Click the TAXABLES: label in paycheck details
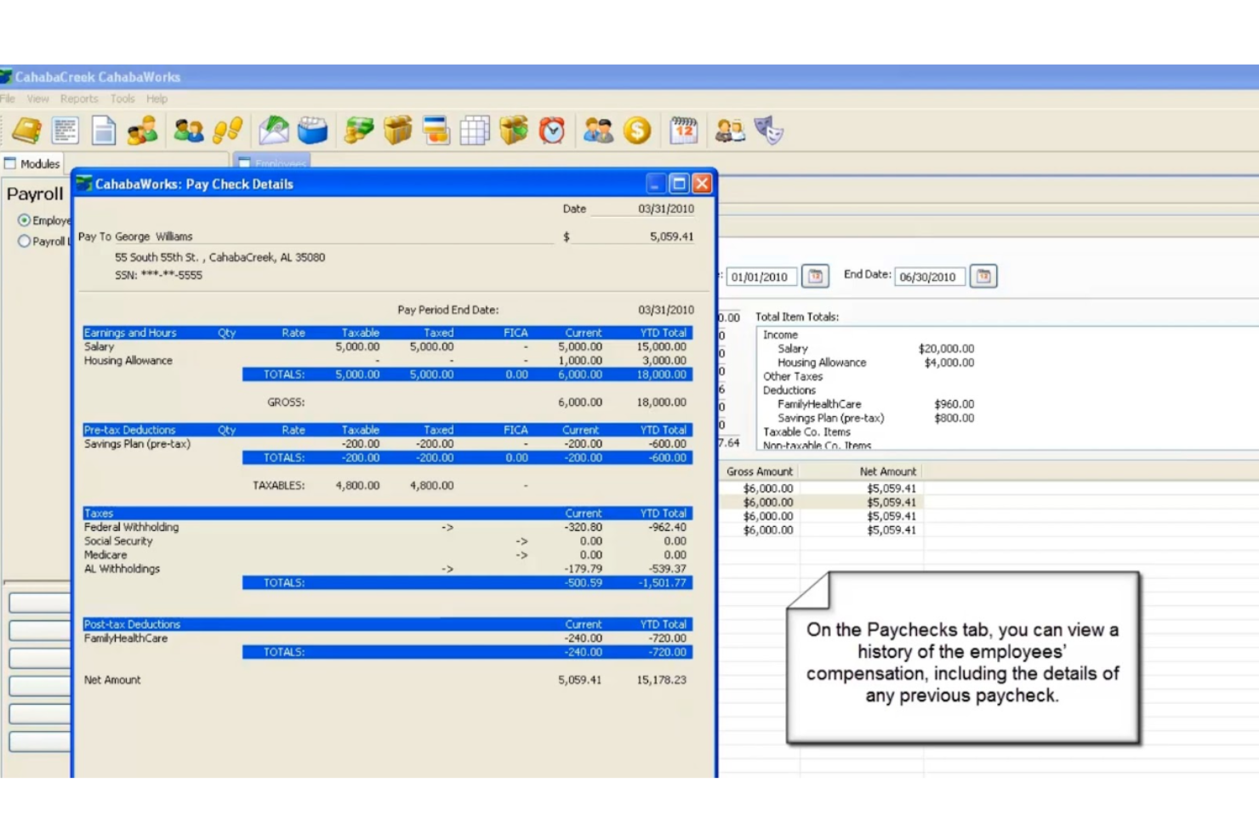1259x840 pixels. click(x=278, y=485)
